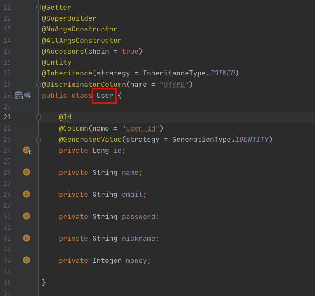Click the "DTYPE" string literal
The width and height of the screenshot is (315, 296).
174,84
